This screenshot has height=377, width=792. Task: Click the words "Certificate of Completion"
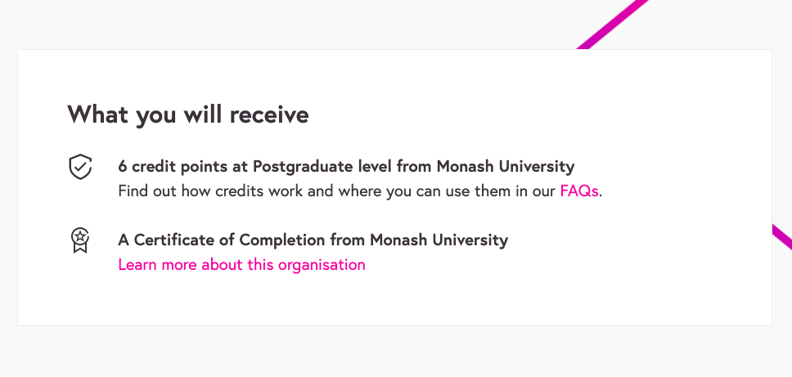(230, 240)
